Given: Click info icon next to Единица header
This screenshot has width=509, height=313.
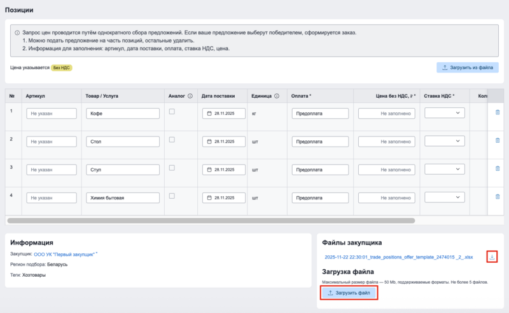Looking at the screenshot, I should [277, 96].
